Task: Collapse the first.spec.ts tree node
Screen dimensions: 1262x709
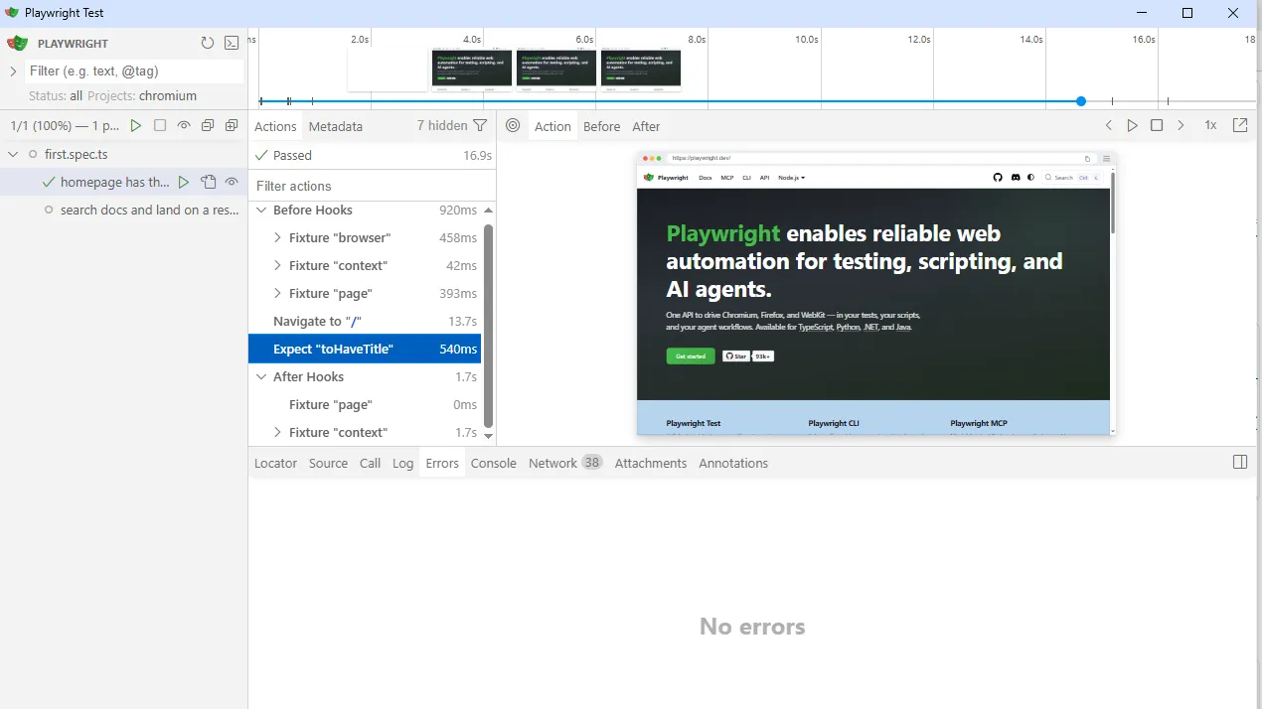Action: [13, 154]
